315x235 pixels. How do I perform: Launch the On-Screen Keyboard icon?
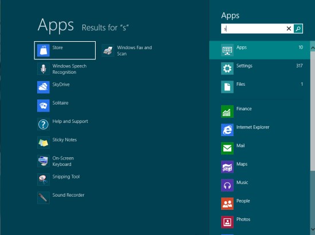pyautogui.click(x=44, y=161)
